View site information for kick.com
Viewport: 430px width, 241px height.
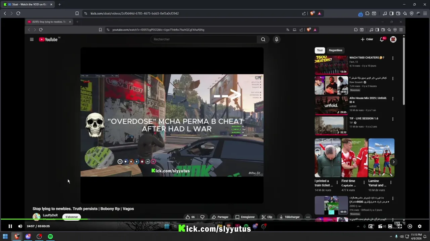coord(86,13)
